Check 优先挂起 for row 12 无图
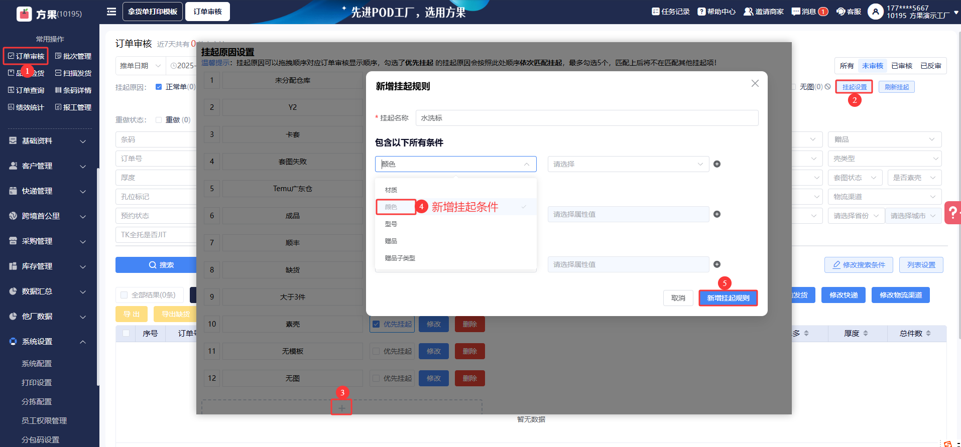 (376, 378)
